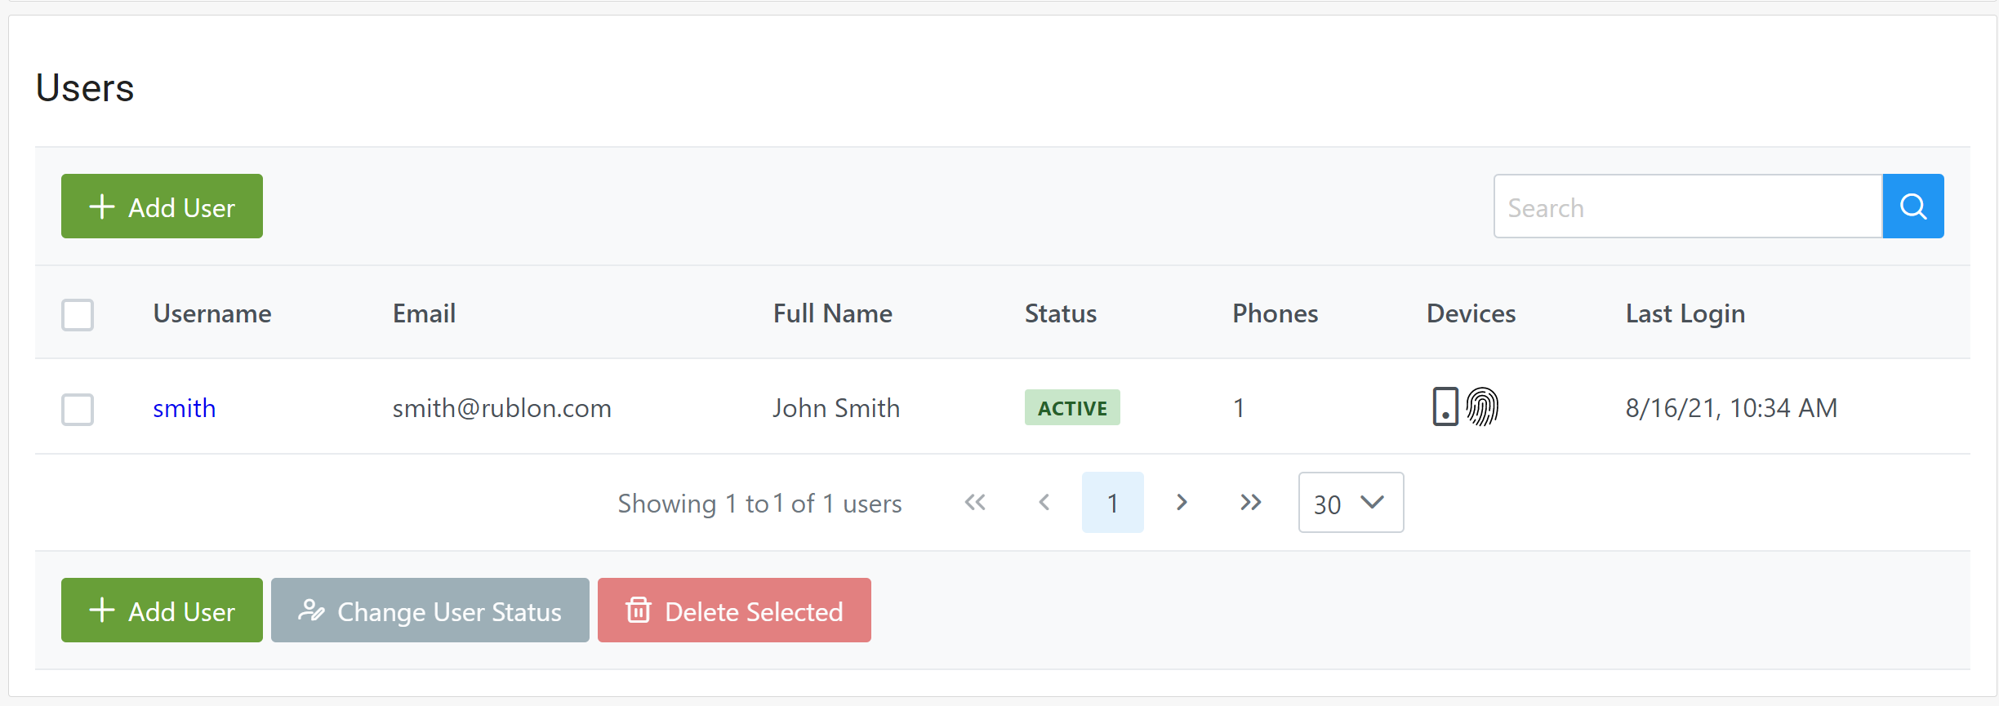This screenshot has height=706, width=1999.
Task: Open the smith username link
Action: 185,408
